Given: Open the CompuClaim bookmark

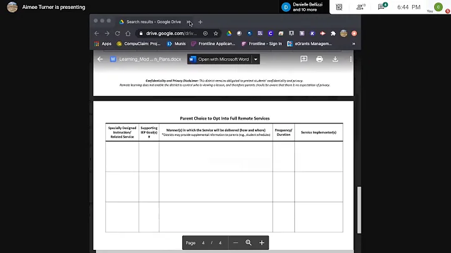Looking at the screenshot, I should coord(138,44).
